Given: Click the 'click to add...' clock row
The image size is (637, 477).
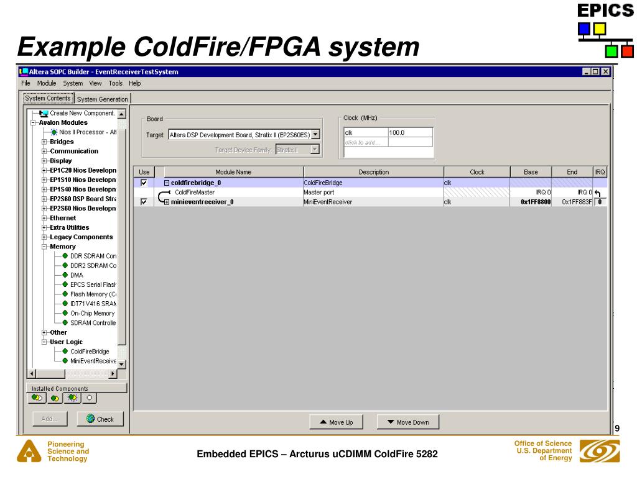Looking at the screenshot, I should 388,142.
